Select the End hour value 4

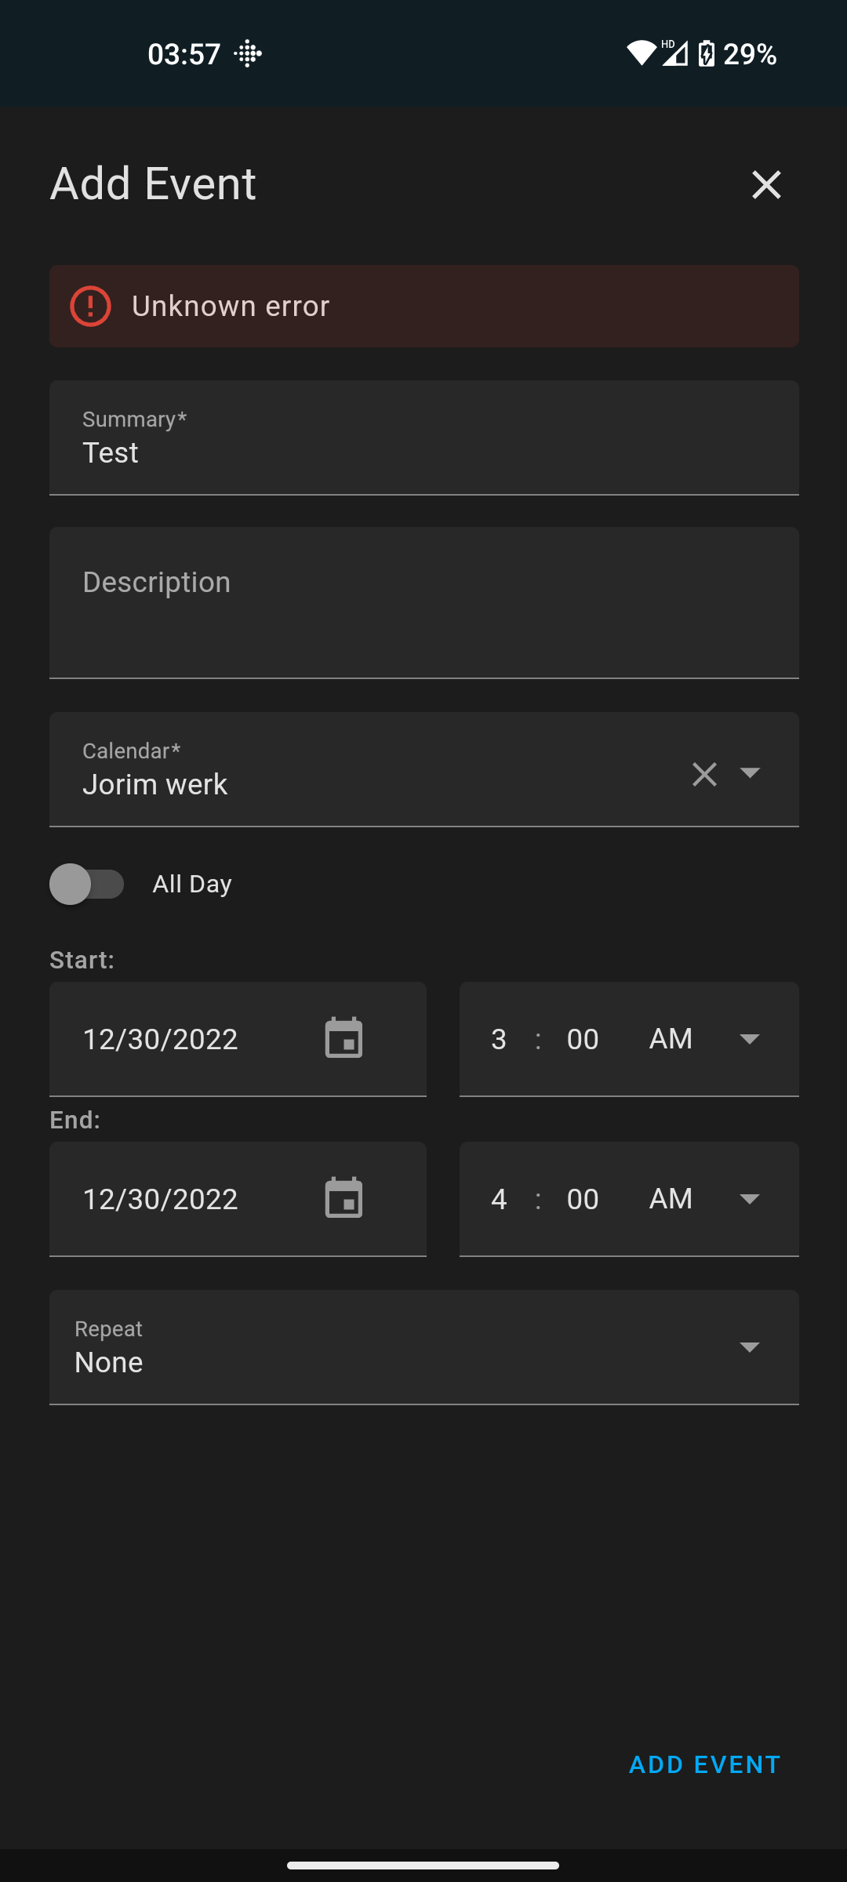click(x=499, y=1199)
